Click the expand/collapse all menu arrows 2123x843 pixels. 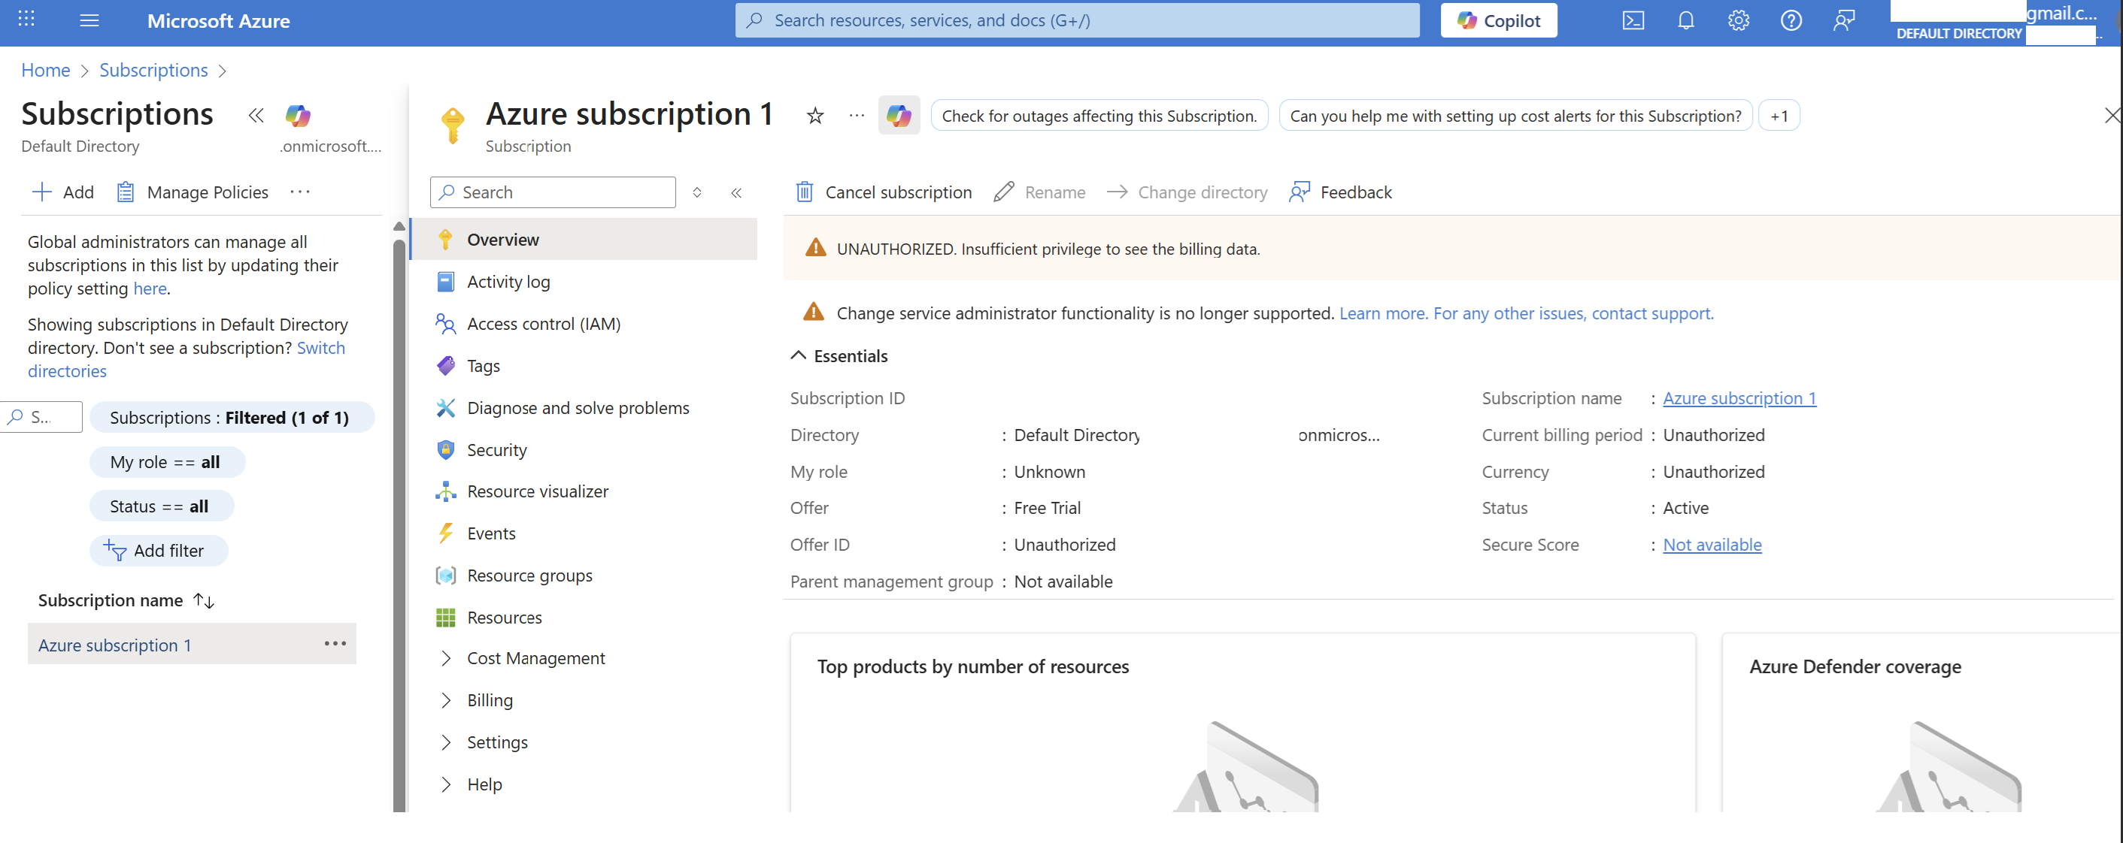coord(697,192)
